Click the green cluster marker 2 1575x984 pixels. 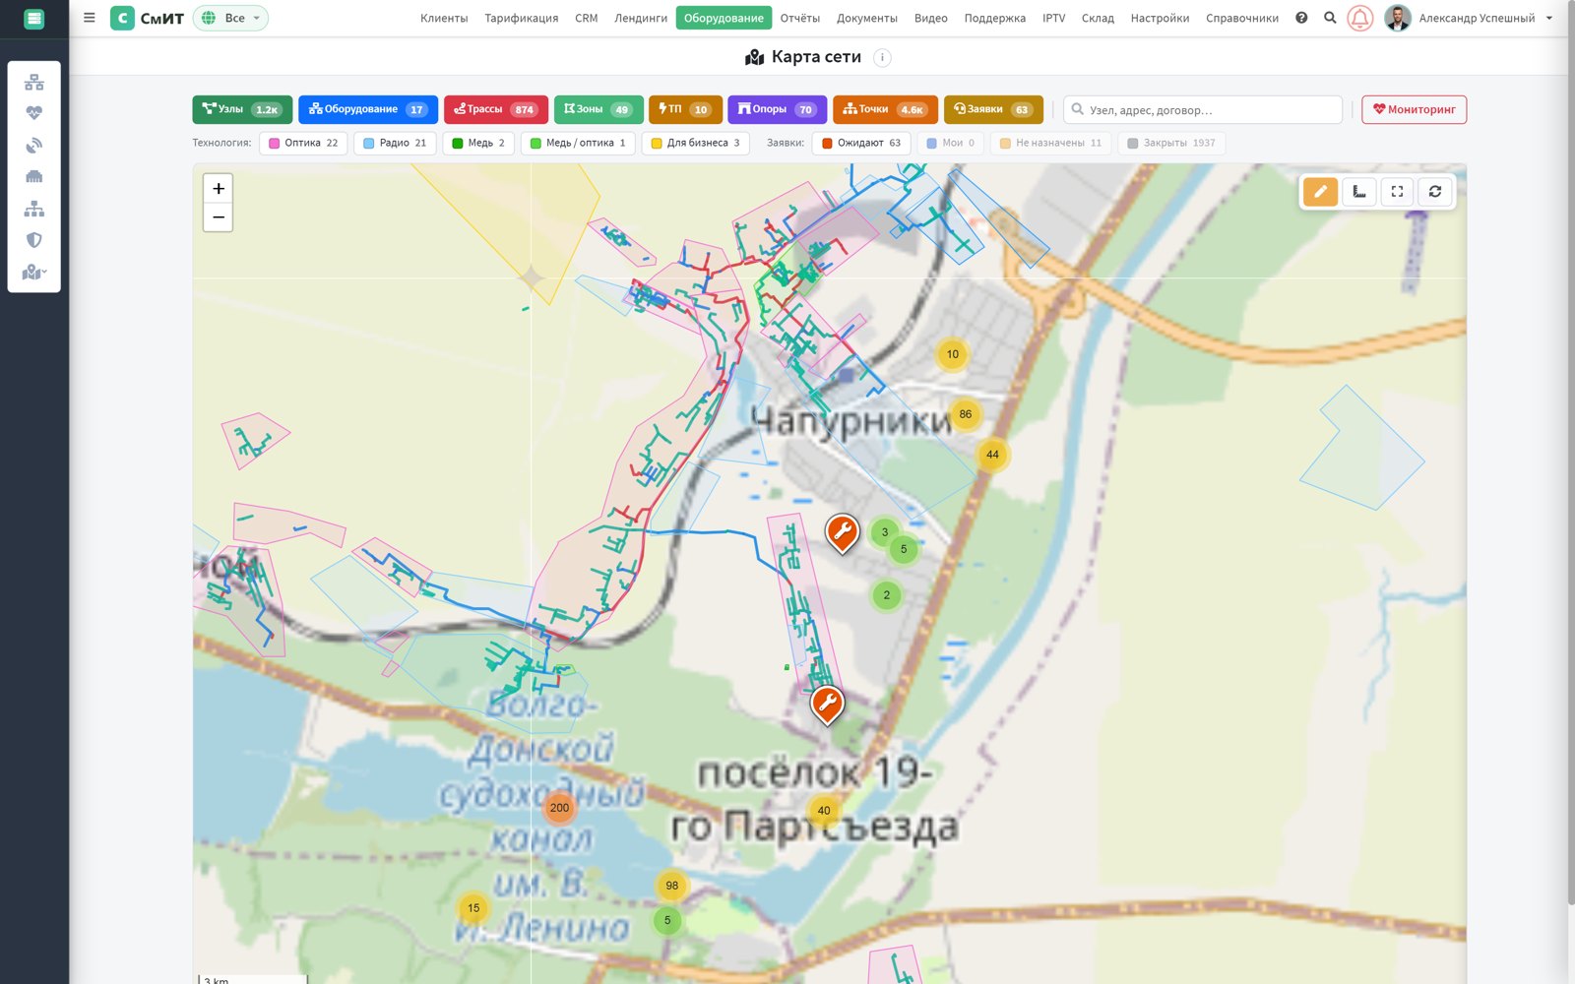coord(886,595)
